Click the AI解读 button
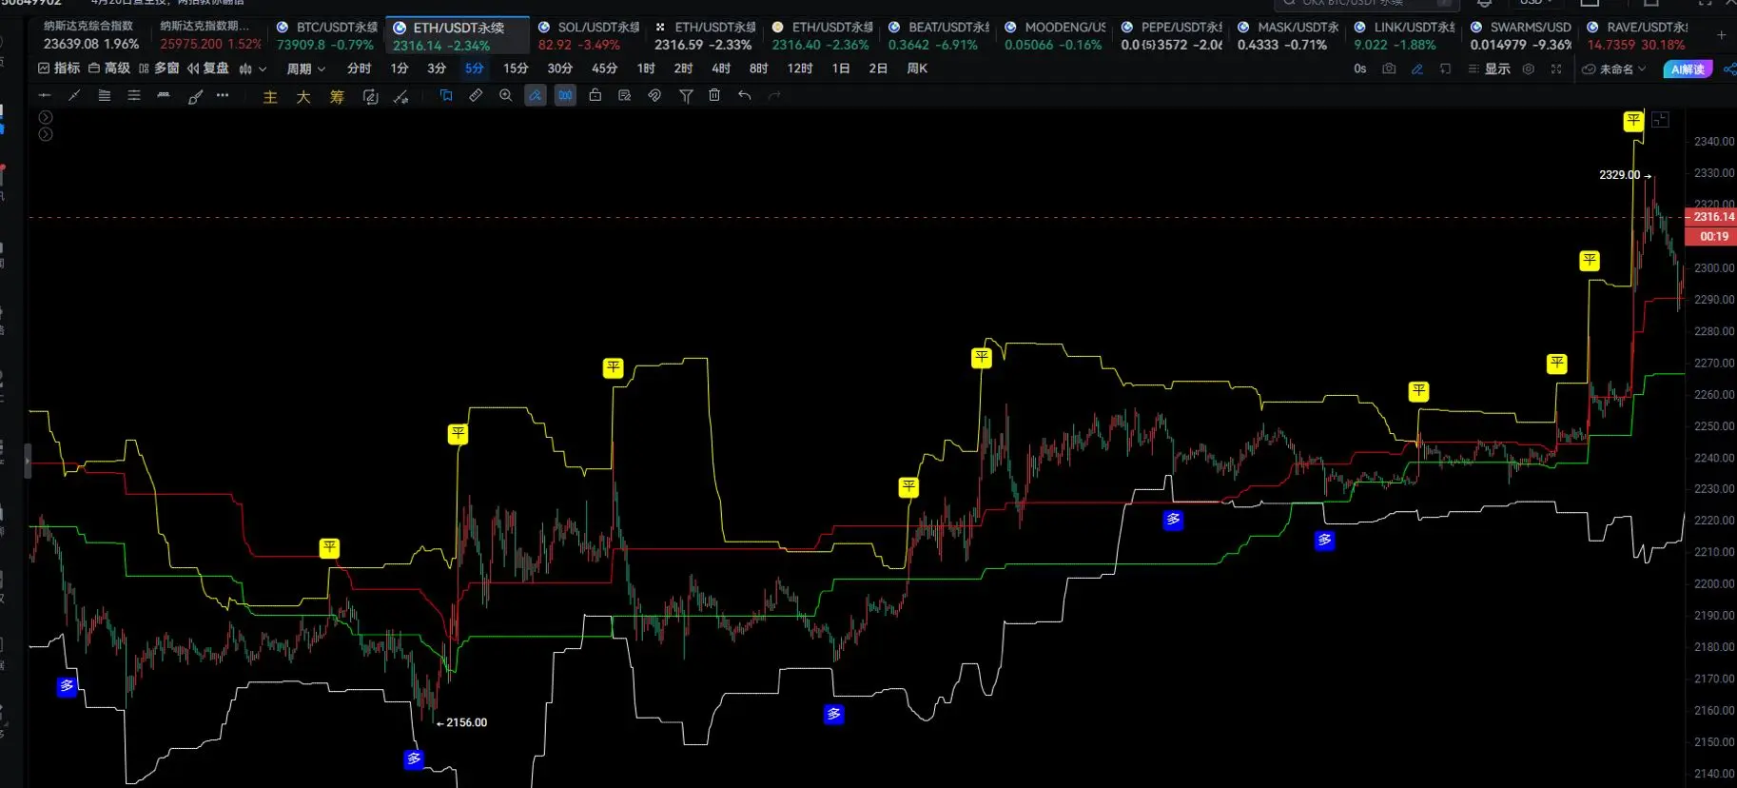 [1688, 69]
